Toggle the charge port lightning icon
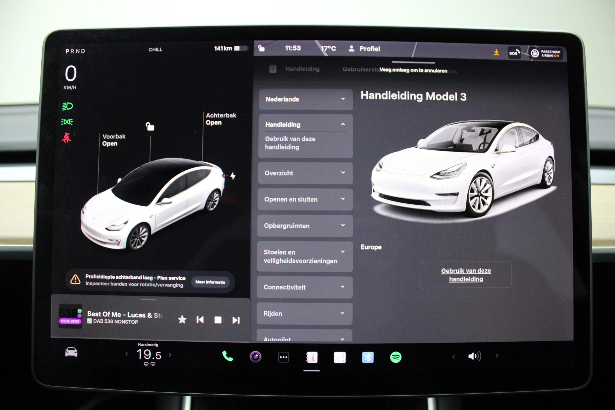 (x=233, y=176)
